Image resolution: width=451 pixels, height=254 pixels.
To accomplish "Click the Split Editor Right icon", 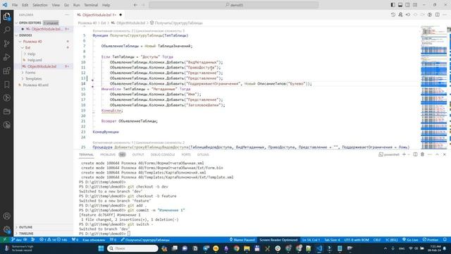I will [x=437, y=15].
